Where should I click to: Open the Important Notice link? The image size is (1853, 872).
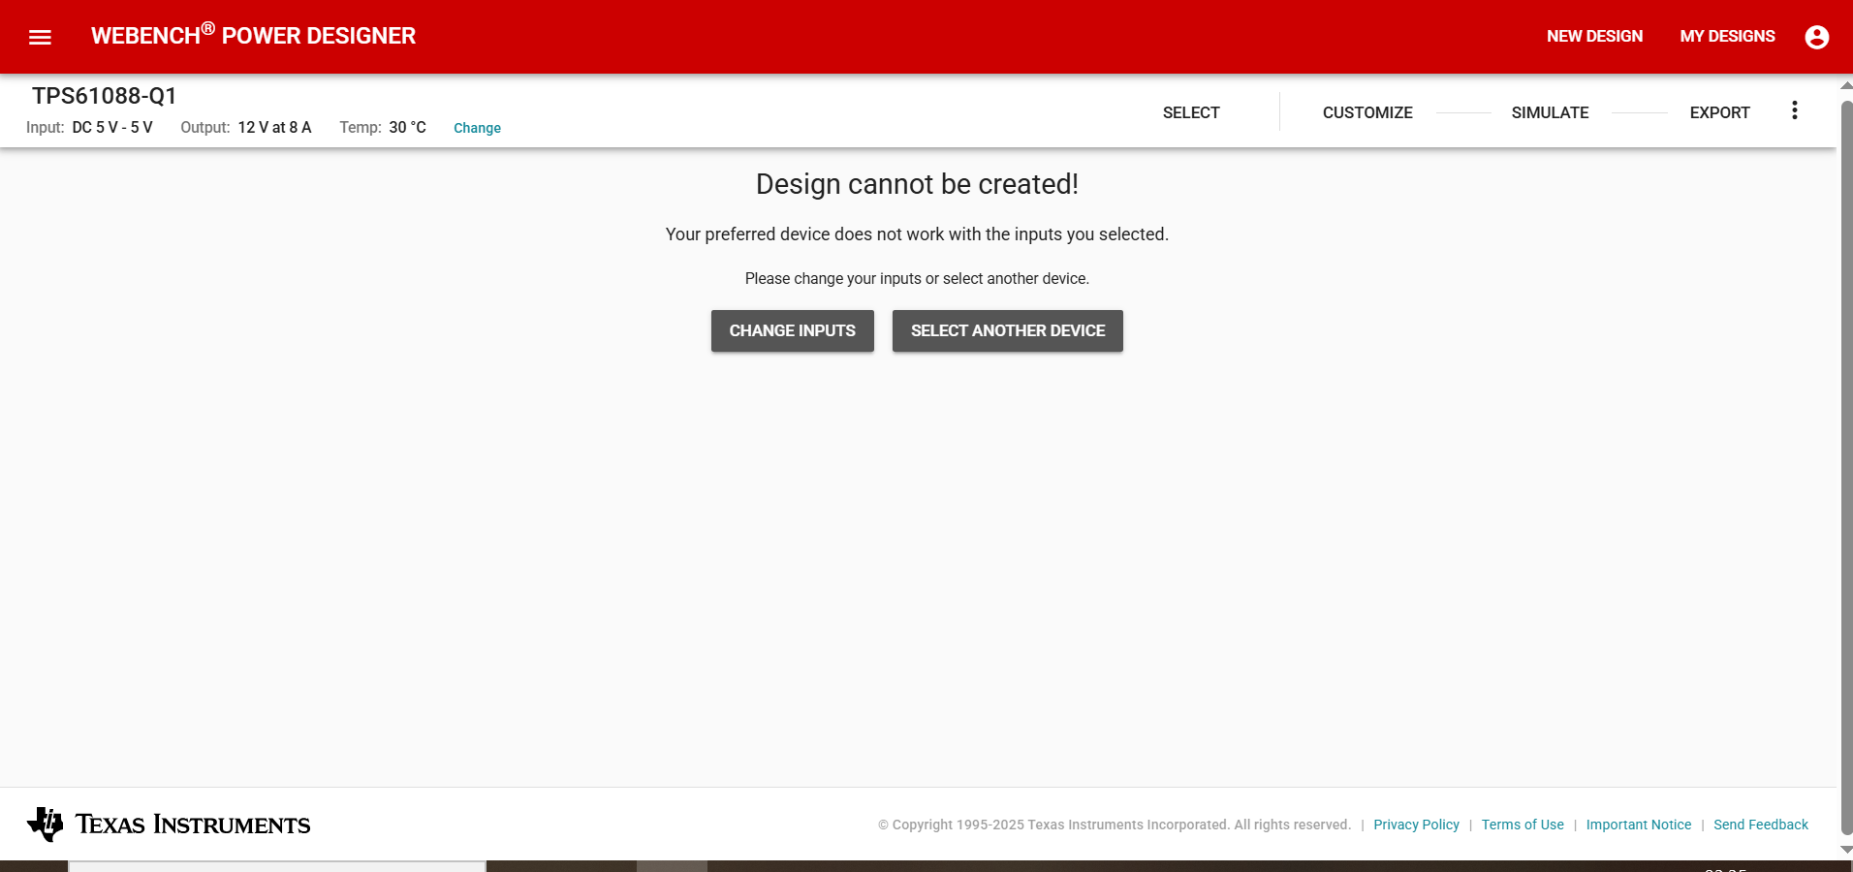(1639, 825)
